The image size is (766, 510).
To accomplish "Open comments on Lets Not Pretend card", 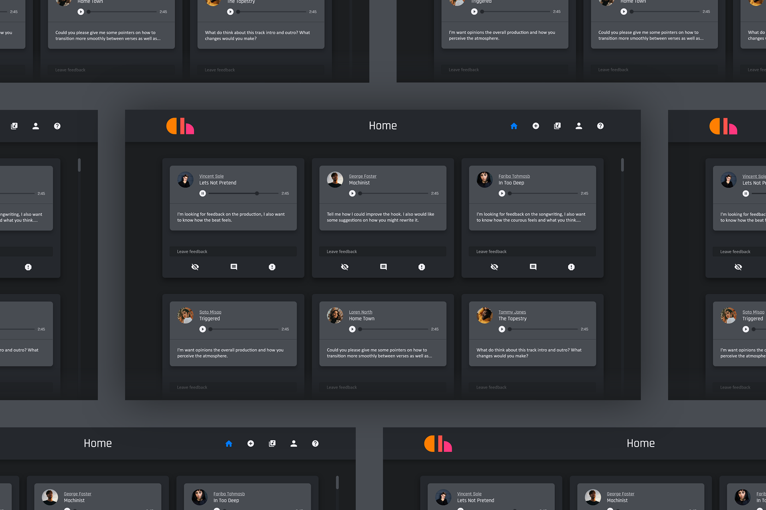I will pos(234,267).
